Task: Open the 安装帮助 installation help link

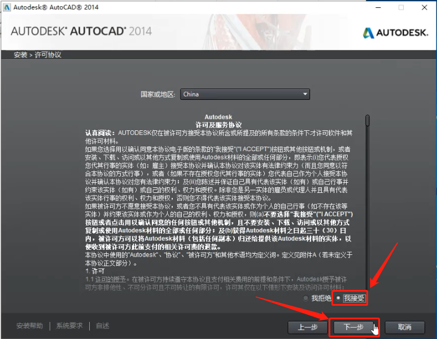Action: pyautogui.click(x=29, y=325)
